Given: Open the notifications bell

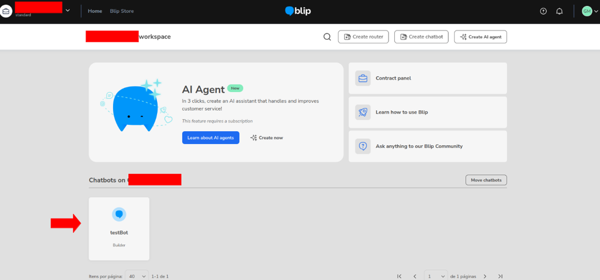Looking at the screenshot, I should pyautogui.click(x=559, y=11).
